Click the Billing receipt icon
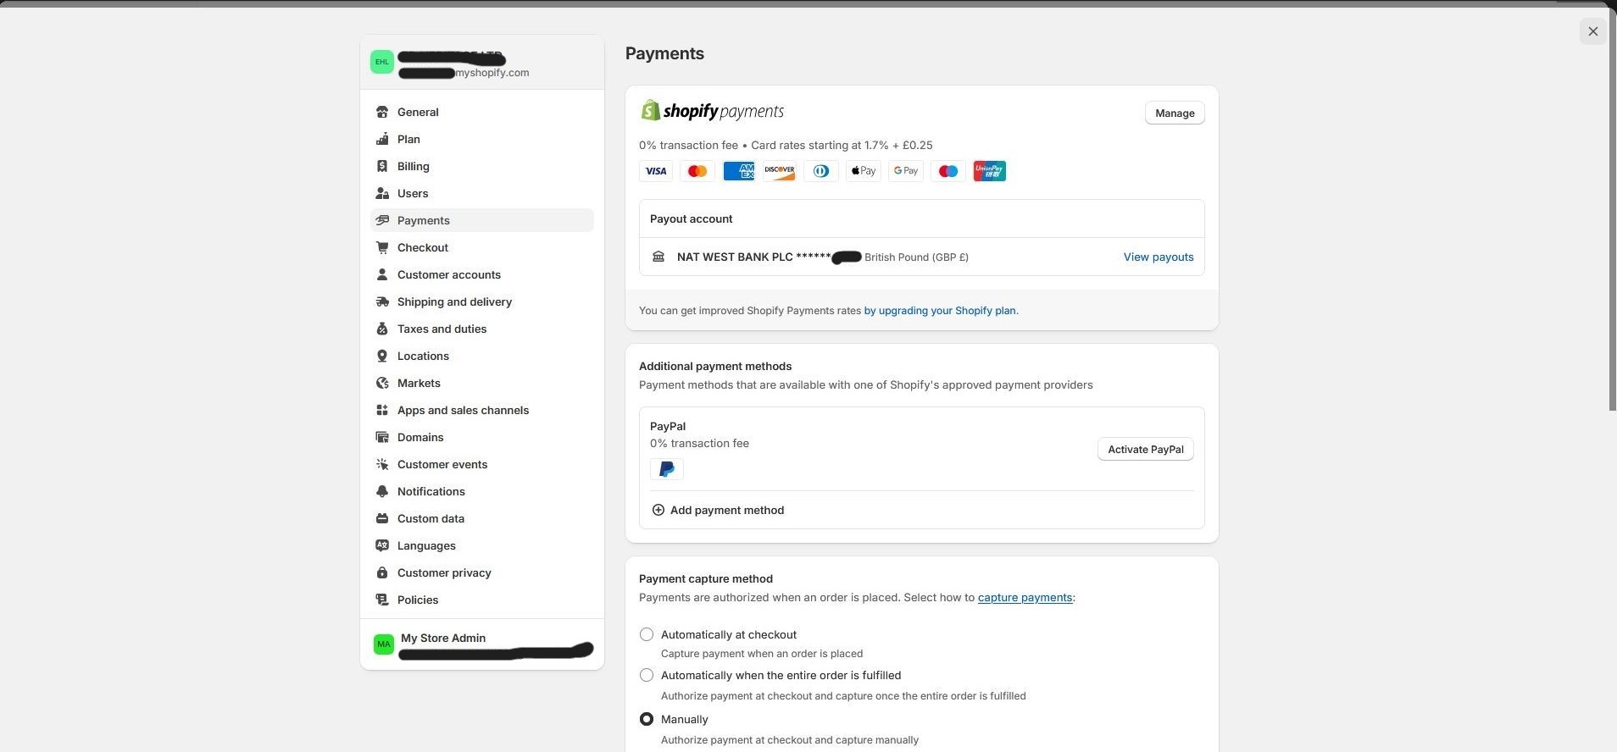The height and width of the screenshot is (752, 1617). point(382,166)
